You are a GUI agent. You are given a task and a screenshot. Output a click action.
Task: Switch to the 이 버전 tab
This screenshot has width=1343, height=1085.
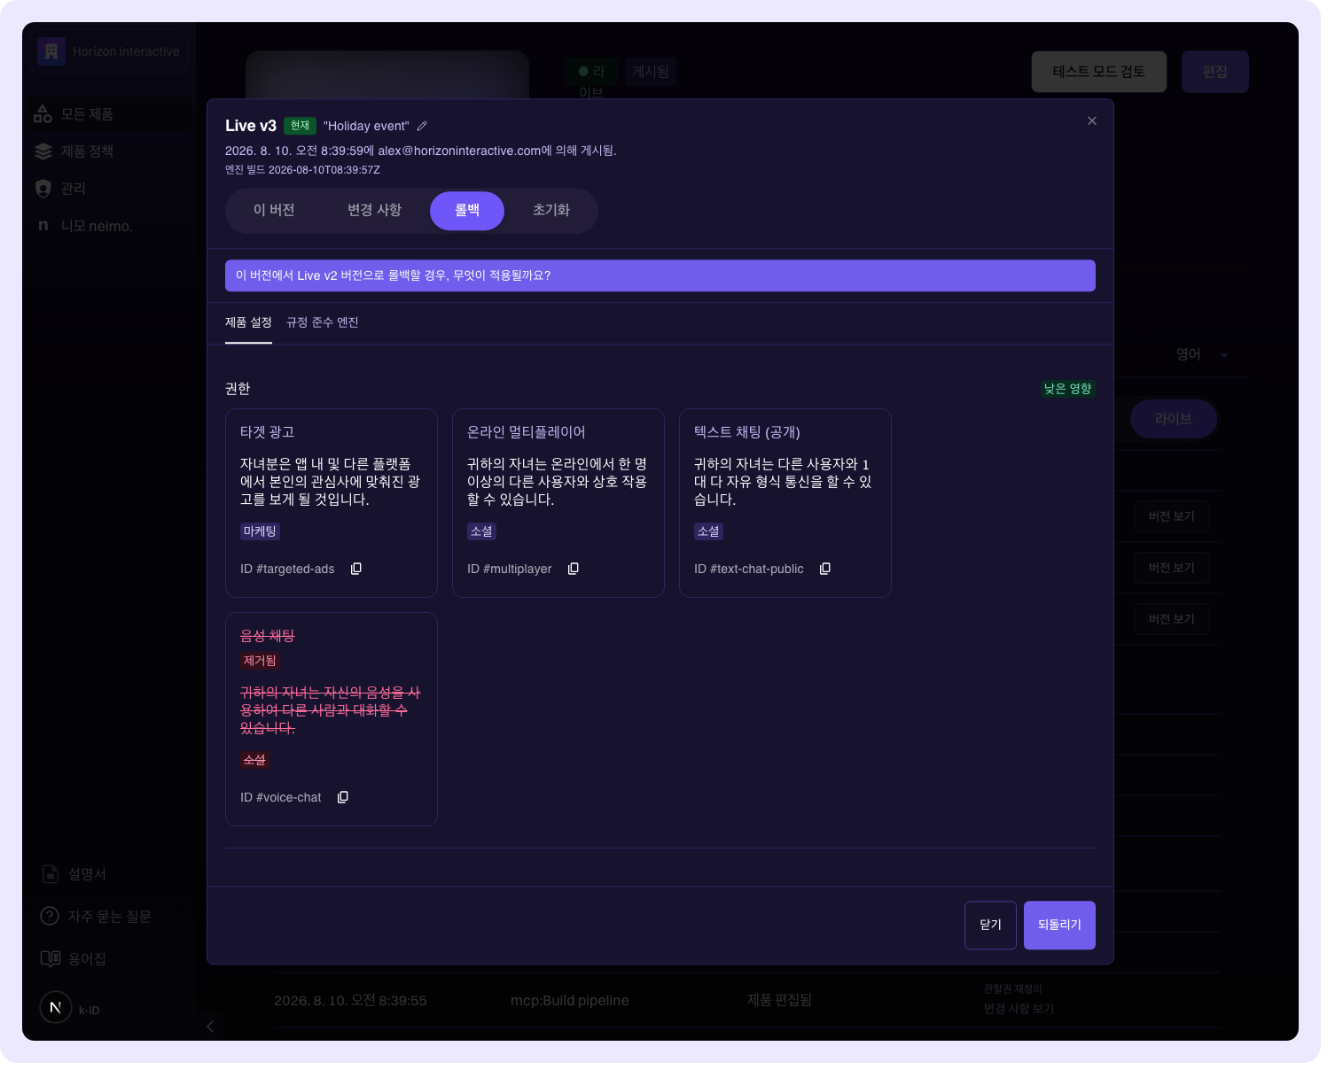point(274,210)
